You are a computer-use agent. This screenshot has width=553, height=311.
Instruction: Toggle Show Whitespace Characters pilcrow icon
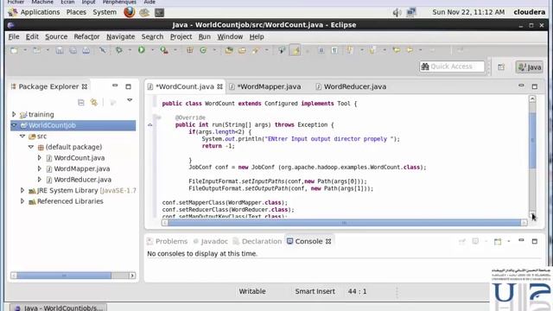[334, 50]
